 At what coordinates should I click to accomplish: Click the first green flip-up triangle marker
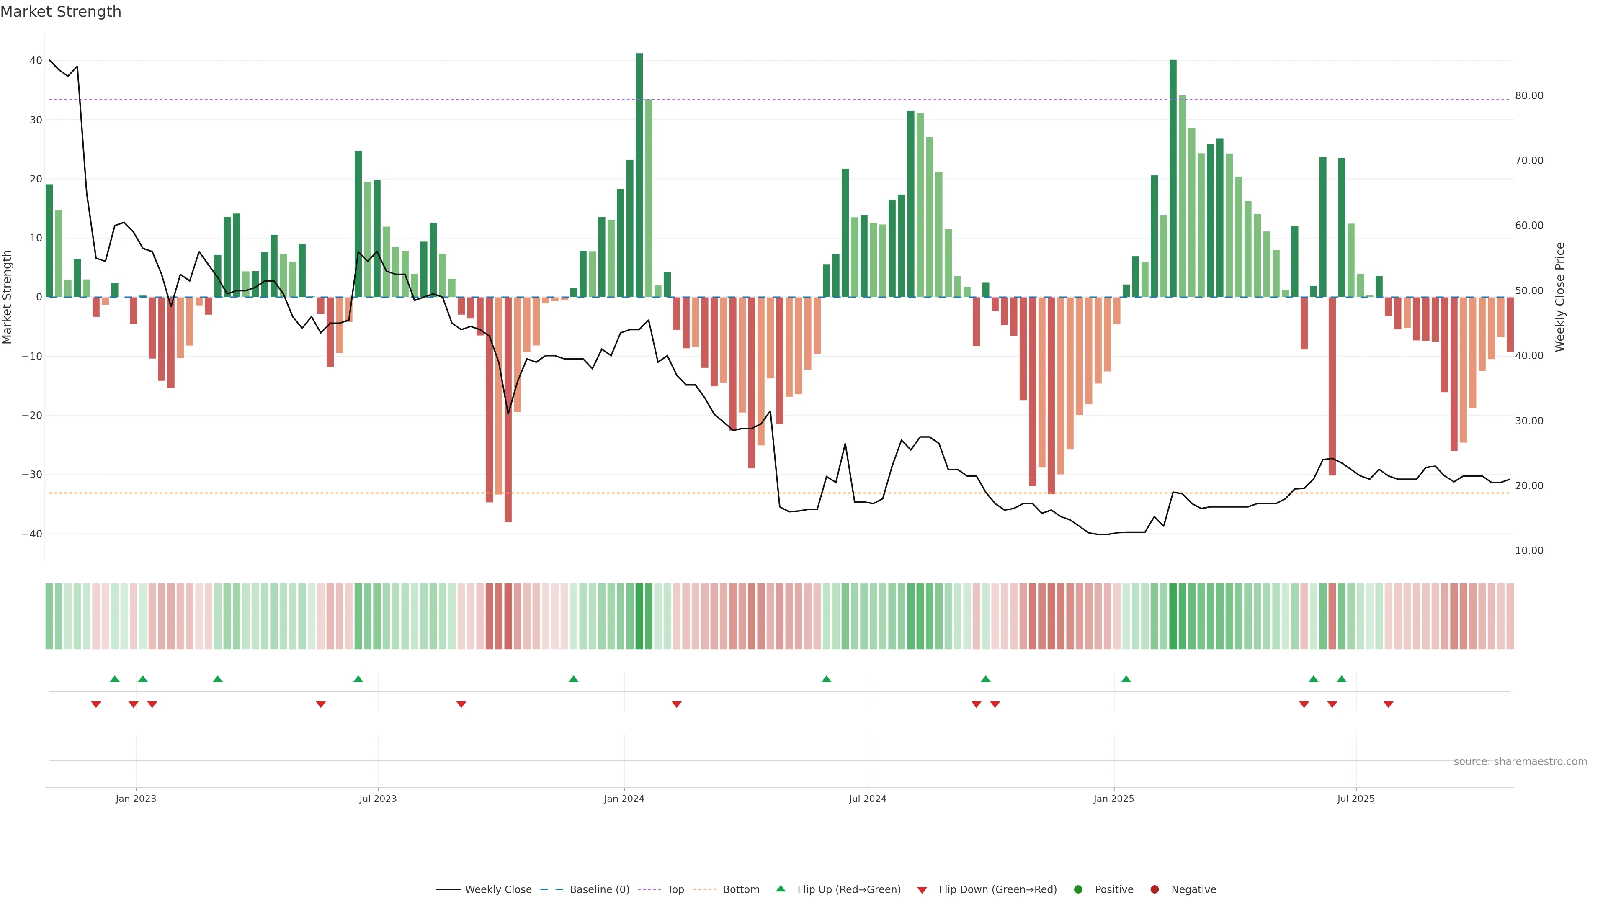[x=115, y=679]
